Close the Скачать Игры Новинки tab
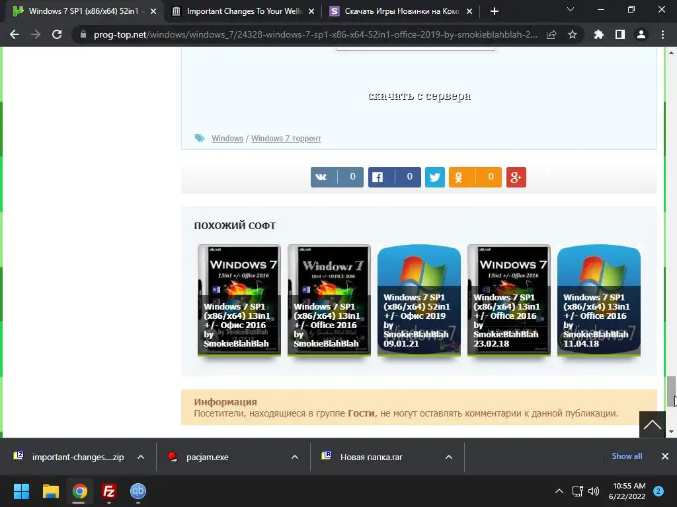677x507 pixels. pos(470,11)
